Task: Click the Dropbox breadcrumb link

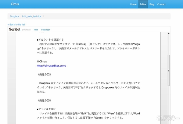Action: (x=14, y=16)
